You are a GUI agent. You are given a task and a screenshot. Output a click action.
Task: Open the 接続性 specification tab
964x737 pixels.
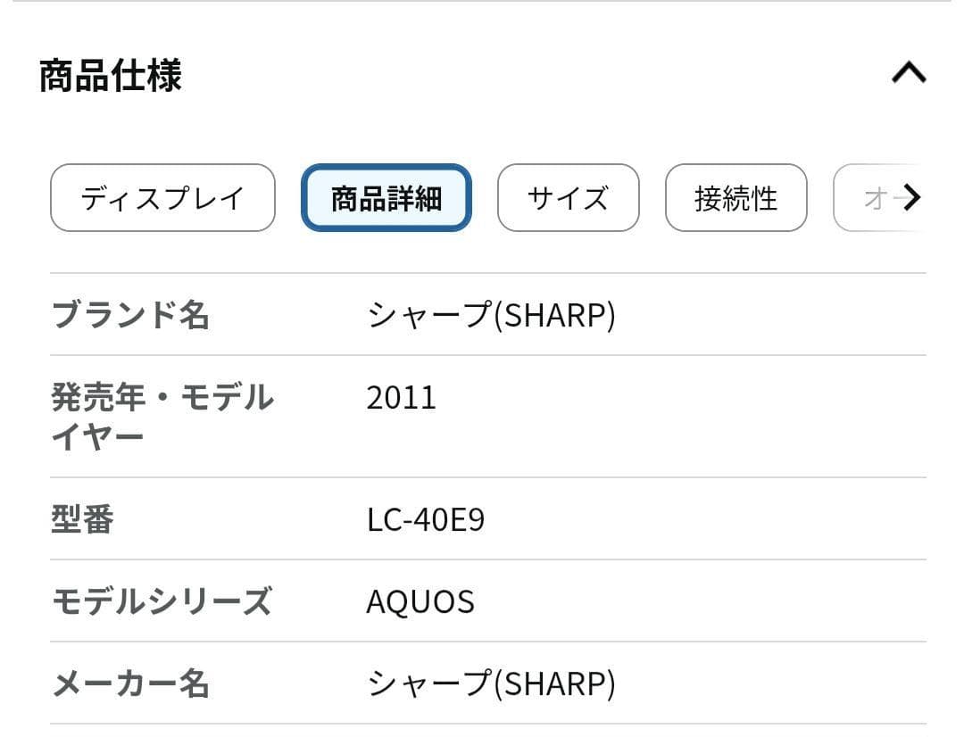click(x=735, y=198)
